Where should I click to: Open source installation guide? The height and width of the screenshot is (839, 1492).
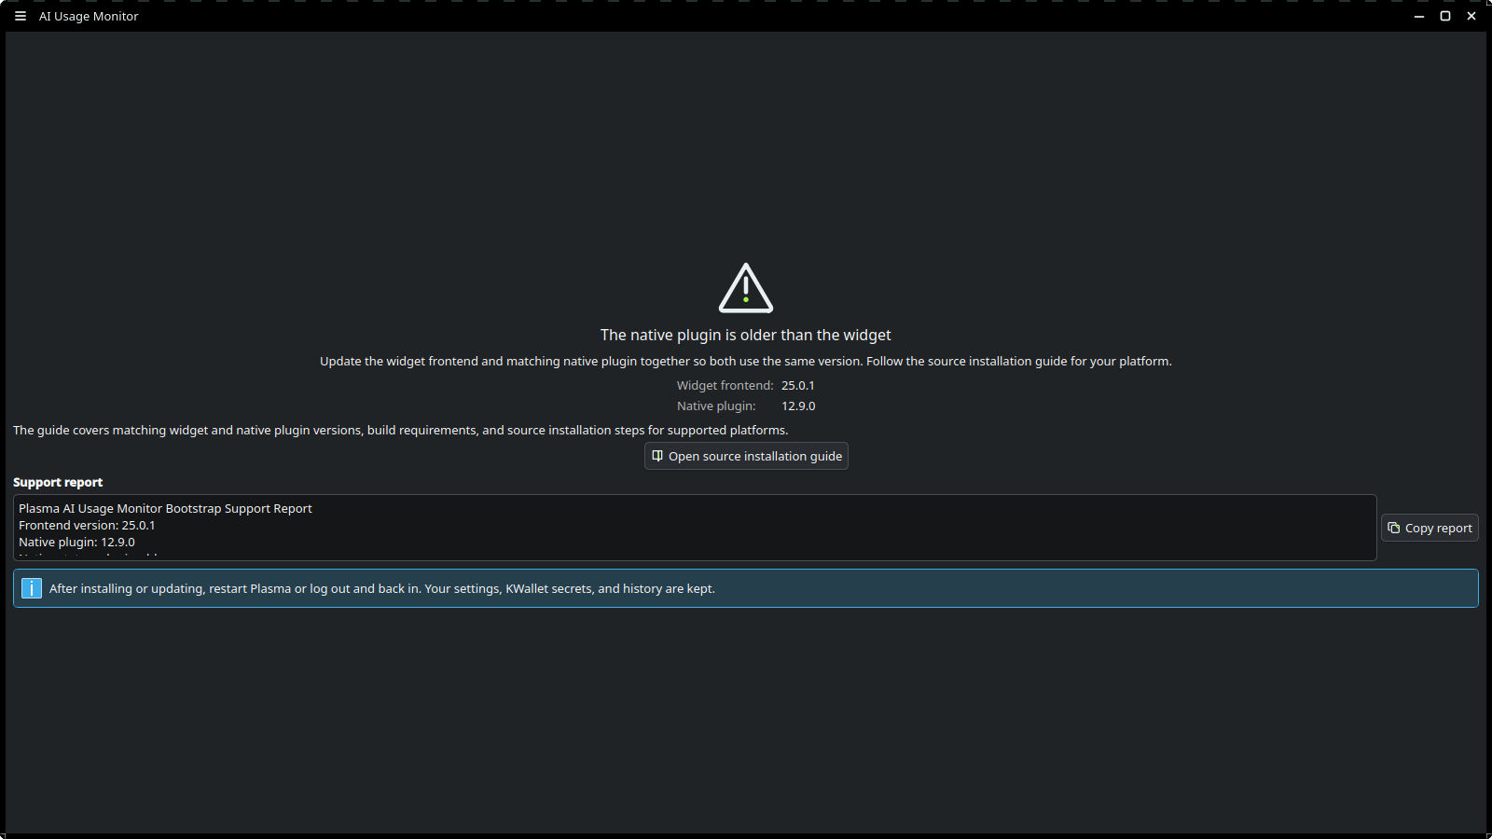(x=746, y=456)
